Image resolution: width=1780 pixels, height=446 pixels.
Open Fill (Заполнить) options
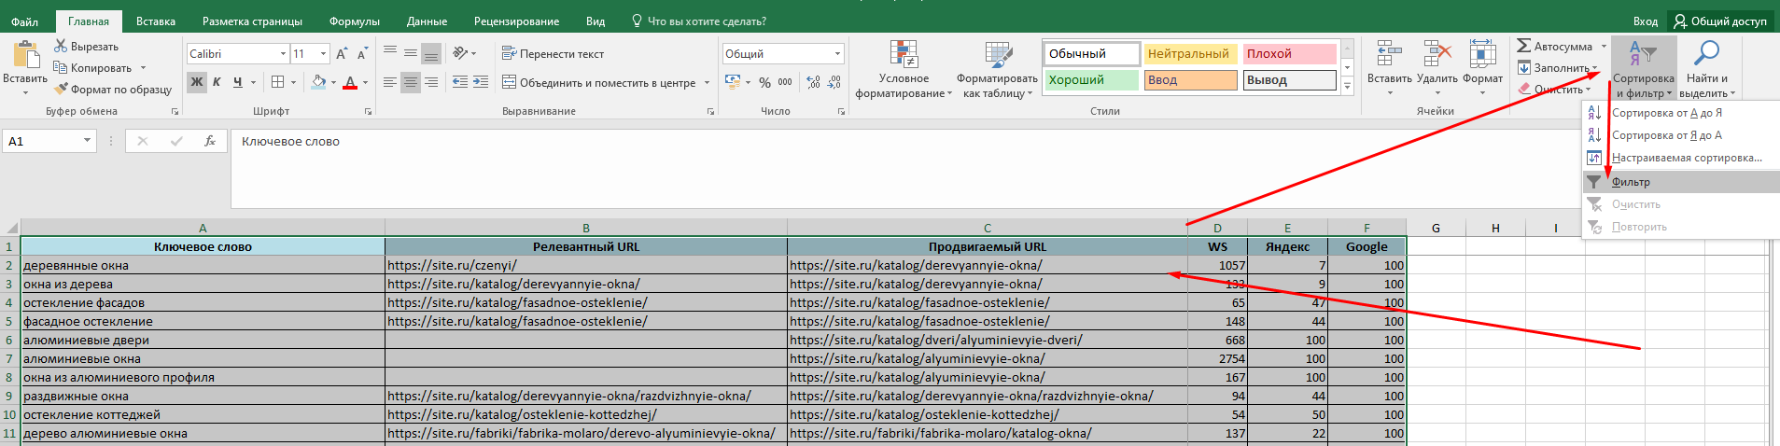click(x=1558, y=67)
